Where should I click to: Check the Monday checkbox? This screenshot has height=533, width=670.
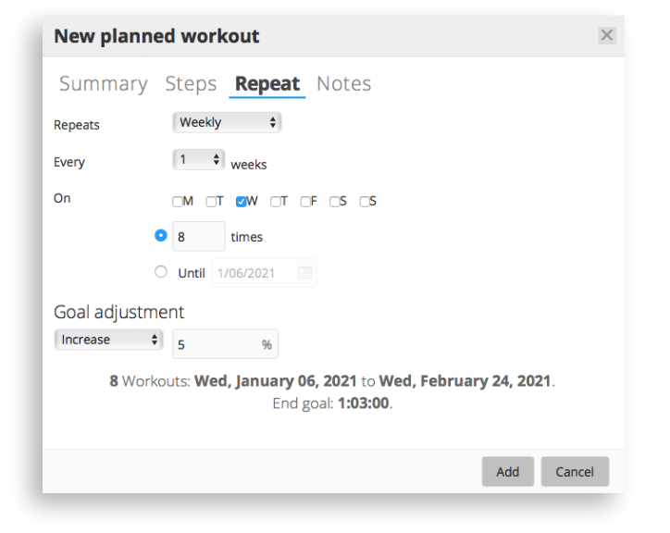[178, 202]
